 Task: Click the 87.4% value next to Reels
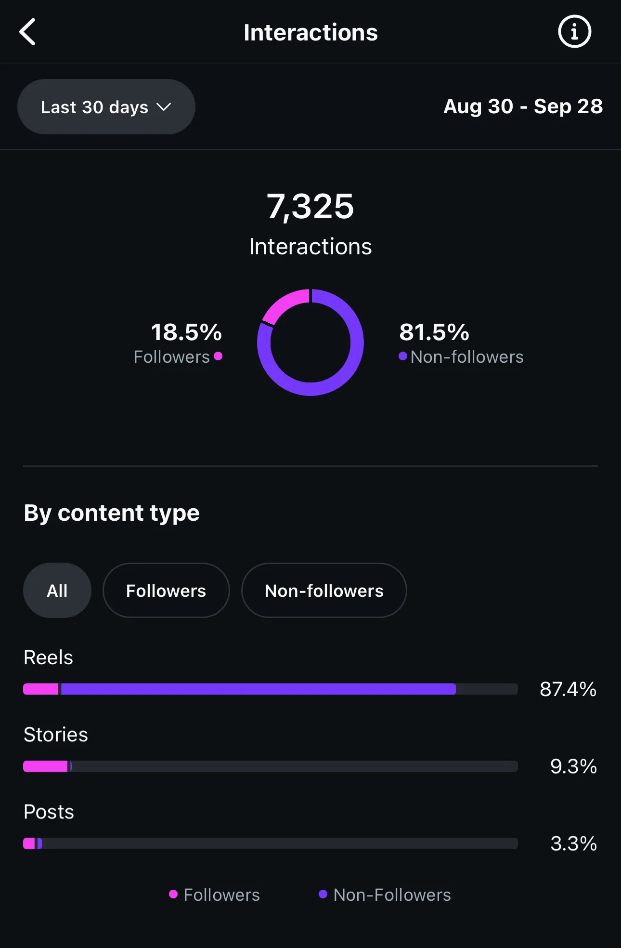tap(568, 689)
